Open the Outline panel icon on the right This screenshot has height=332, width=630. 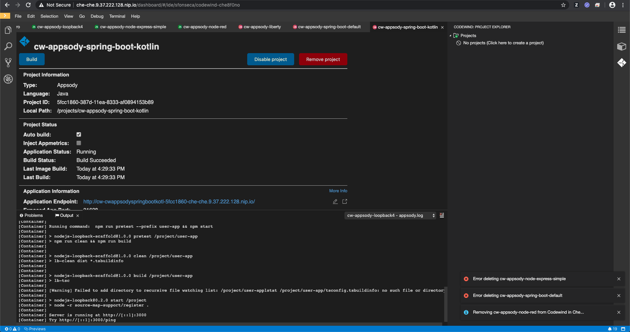621,30
